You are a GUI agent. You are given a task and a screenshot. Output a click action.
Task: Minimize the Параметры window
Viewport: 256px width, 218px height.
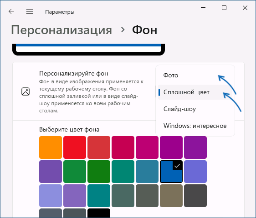203,7
